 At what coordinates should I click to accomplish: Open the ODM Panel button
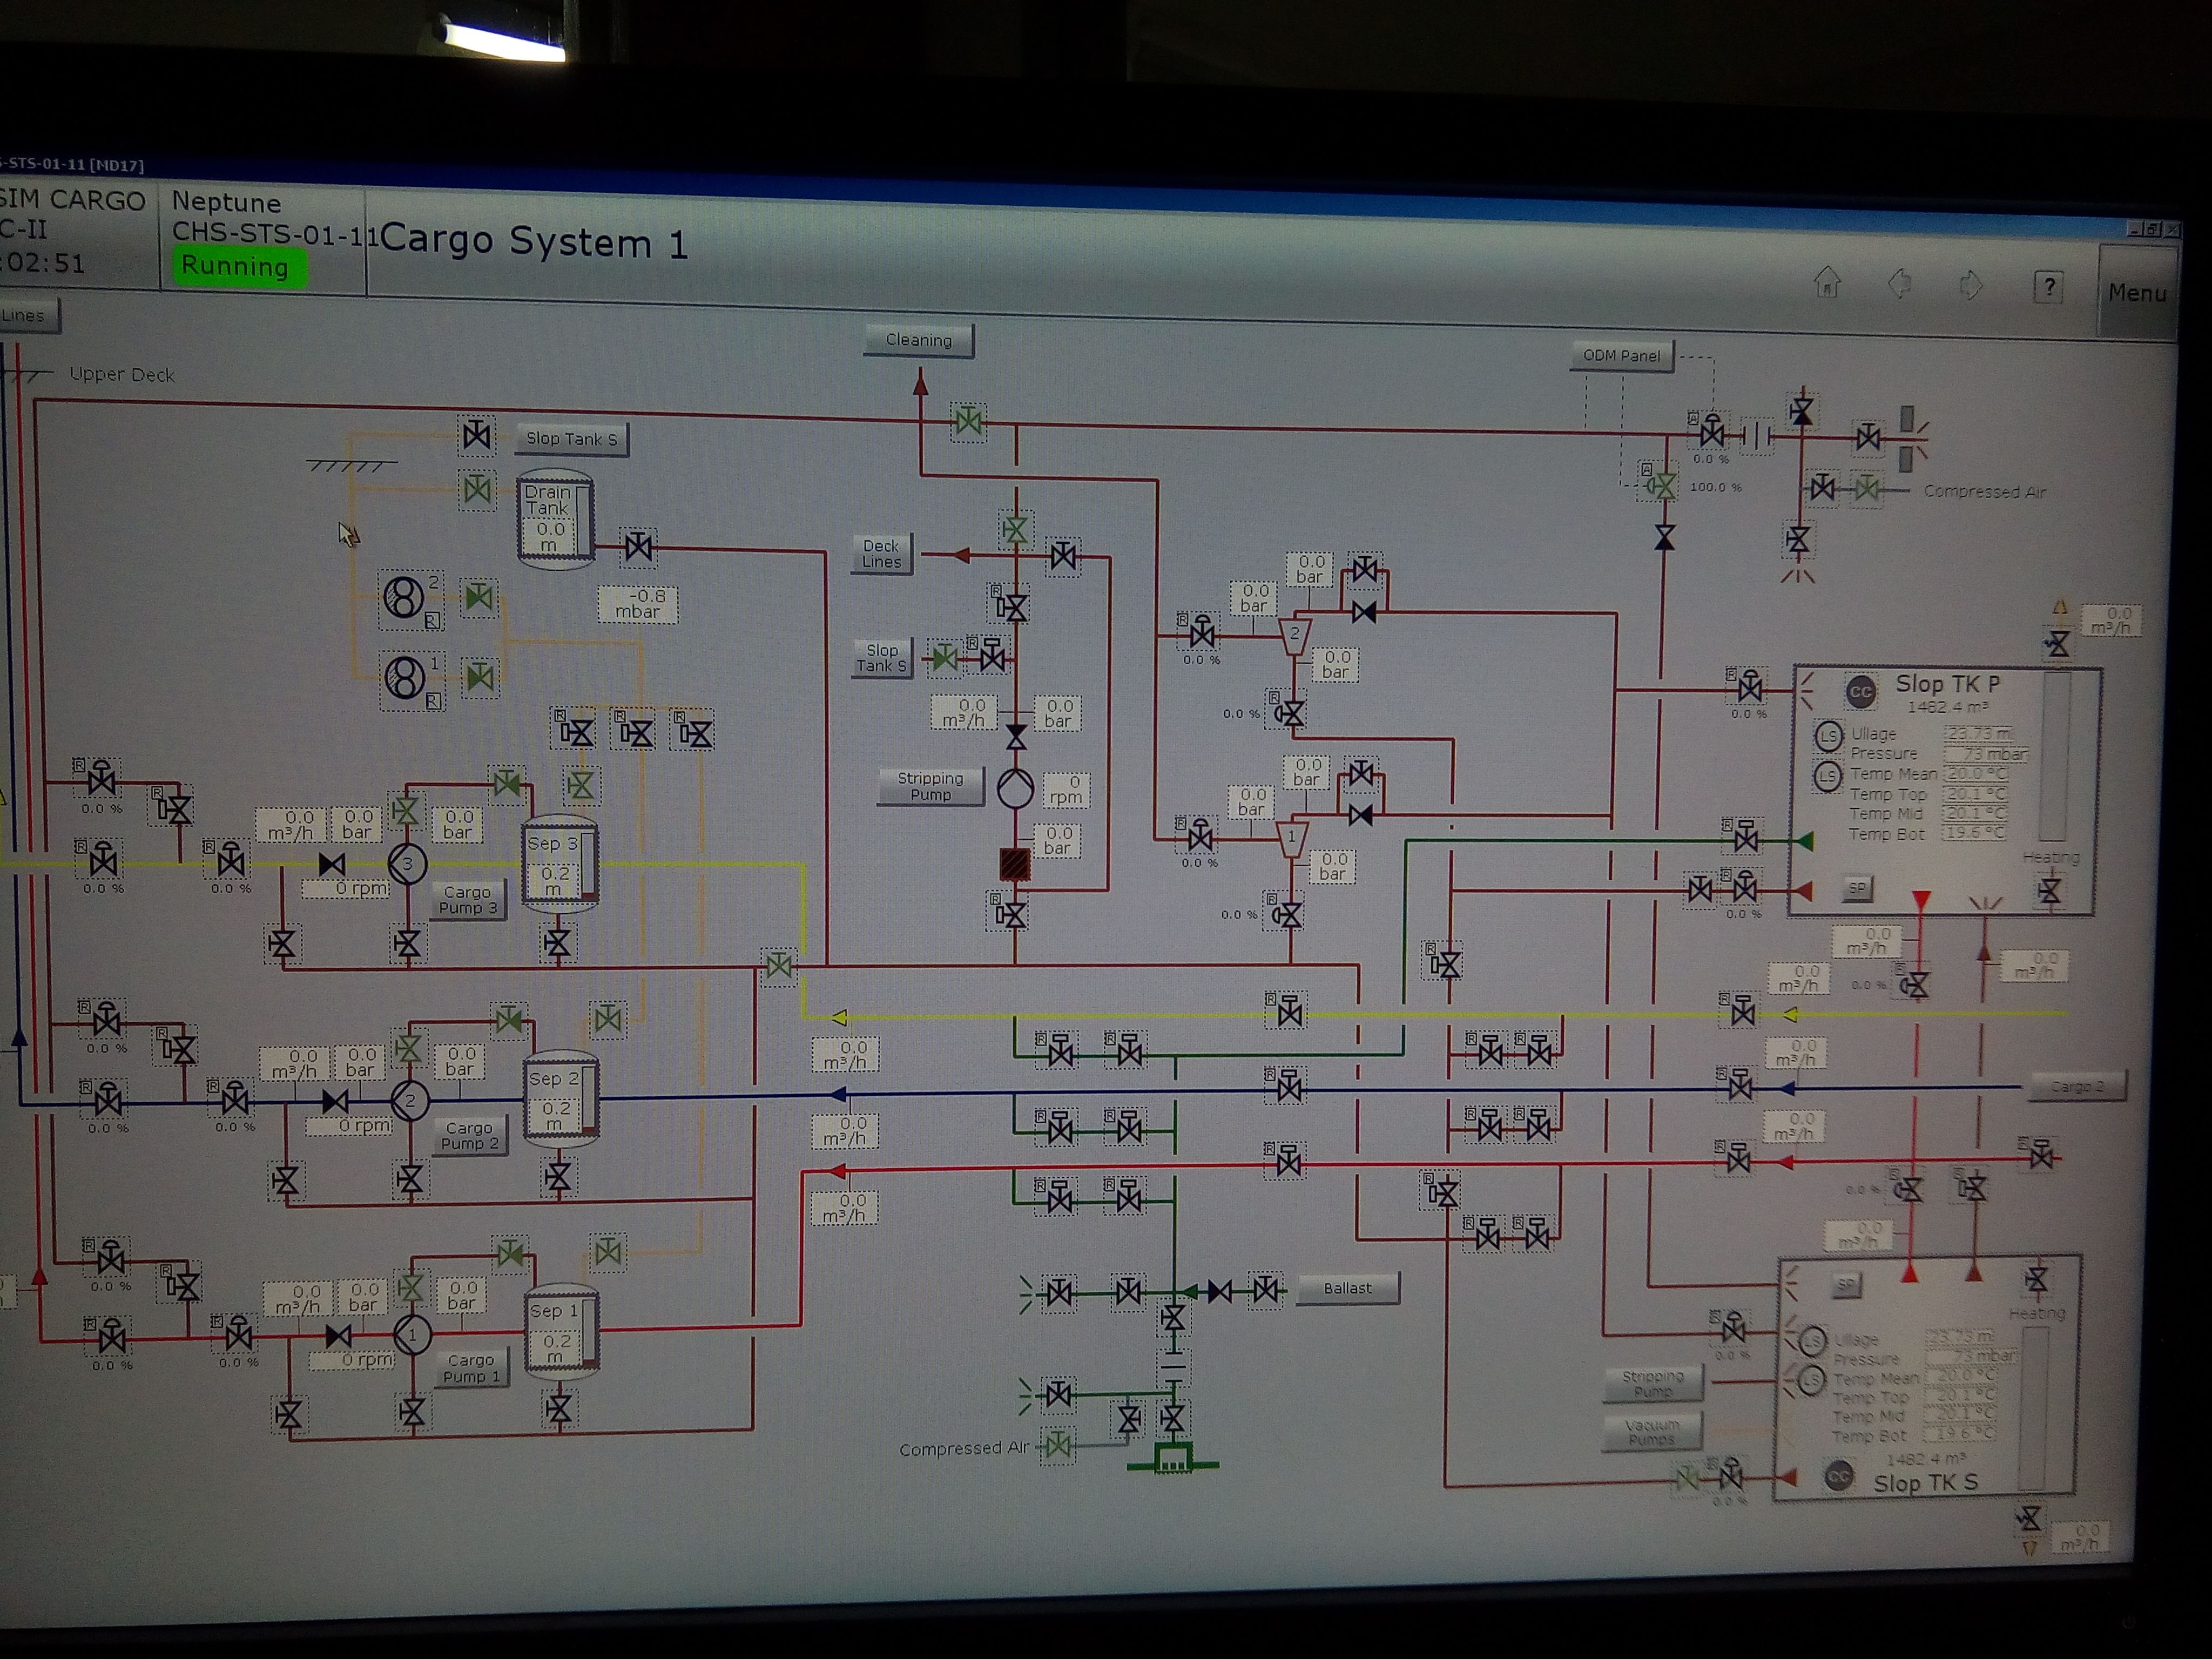pos(1621,355)
